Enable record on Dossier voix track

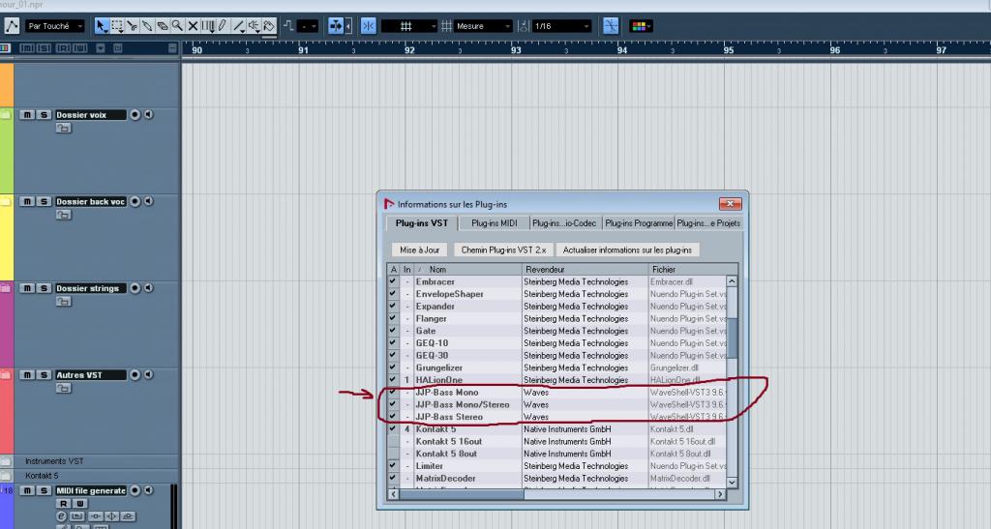click(x=135, y=115)
